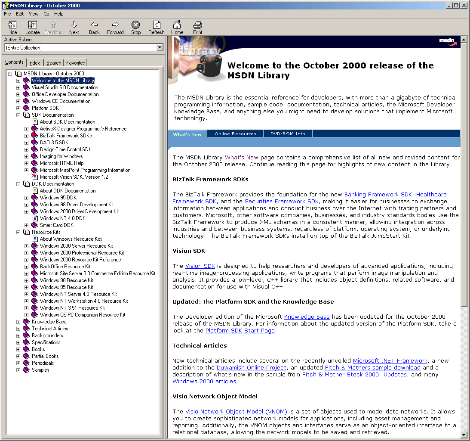This screenshot has height=441, width=470.
Task: Select the Specifications tree item
Action: click(x=46, y=342)
